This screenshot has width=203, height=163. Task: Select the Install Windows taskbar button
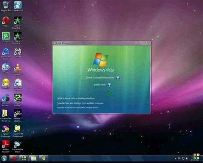[x=43, y=158]
